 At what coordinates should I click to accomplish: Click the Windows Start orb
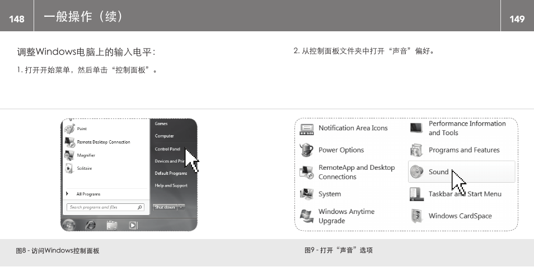tap(68, 225)
